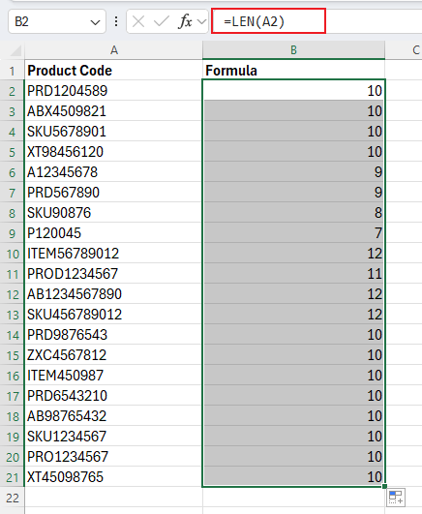The width and height of the screenshot is (422, 514).
Task: Expand the Name Box dropdown arrow
Action: 95,22
